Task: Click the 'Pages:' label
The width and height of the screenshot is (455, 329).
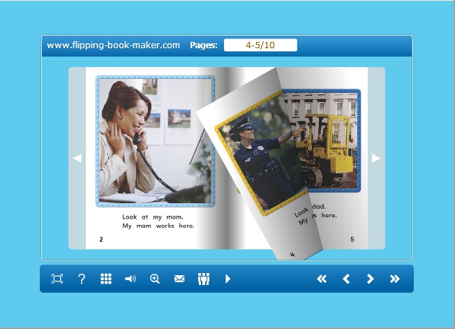Action: (204, 45)
